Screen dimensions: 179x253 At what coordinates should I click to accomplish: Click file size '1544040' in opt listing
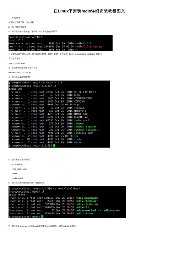click(x=49, y=46)
